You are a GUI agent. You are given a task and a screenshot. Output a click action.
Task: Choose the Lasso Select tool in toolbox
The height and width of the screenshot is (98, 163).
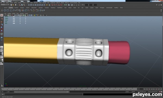2,18
